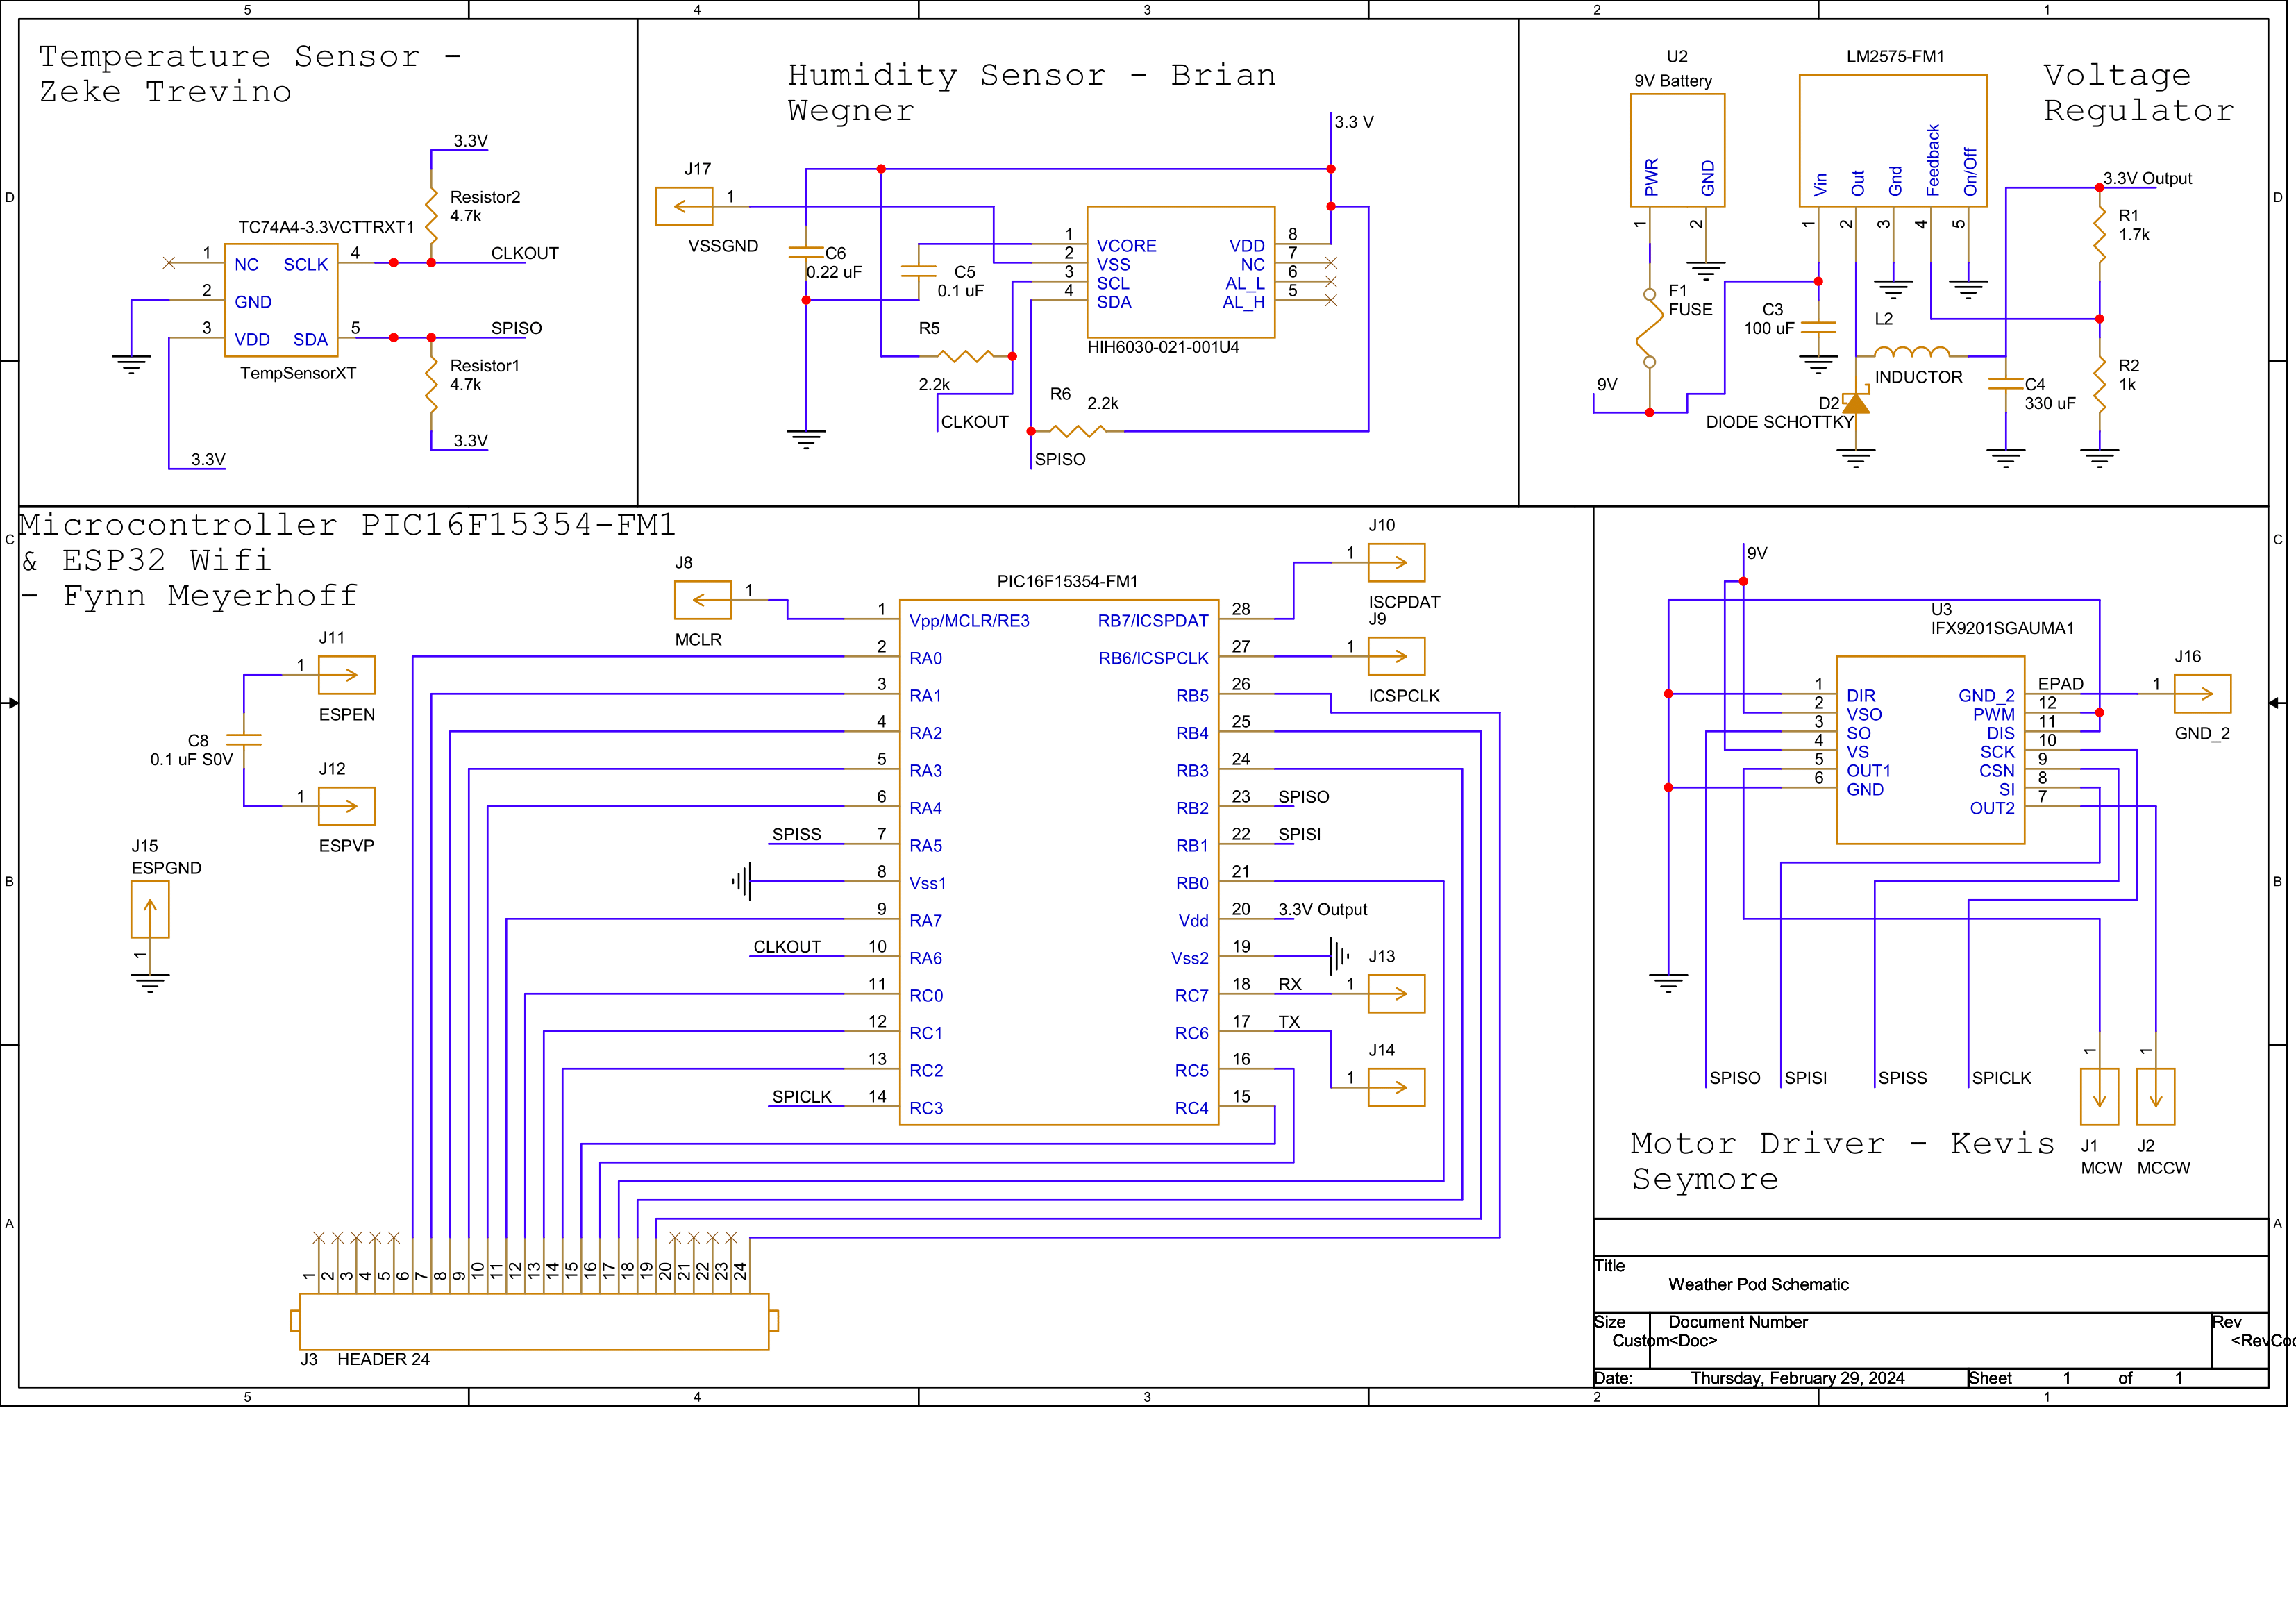This screenshot has width=2296, height=1624.
Task: Click the Weather Pod Schematic title text
Action: pos(1758,1284)
